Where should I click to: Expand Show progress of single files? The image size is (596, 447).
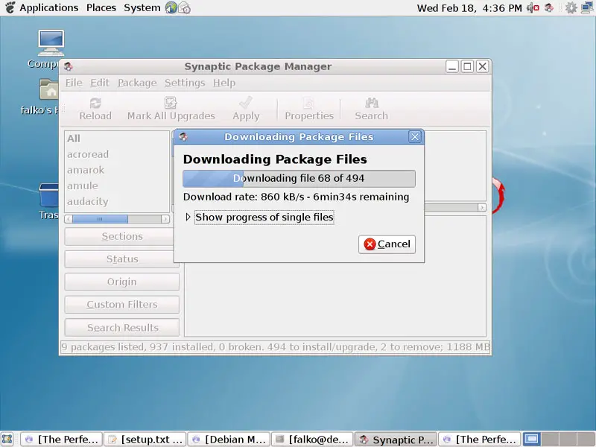188,217
